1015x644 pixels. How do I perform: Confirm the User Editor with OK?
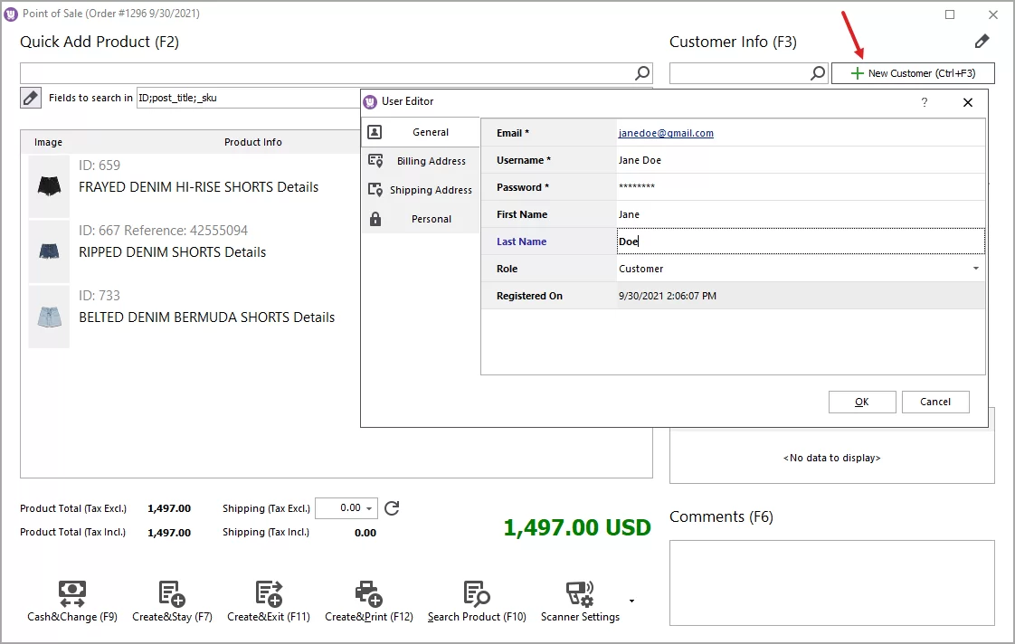pyautogui.click(x=861, y=402)
